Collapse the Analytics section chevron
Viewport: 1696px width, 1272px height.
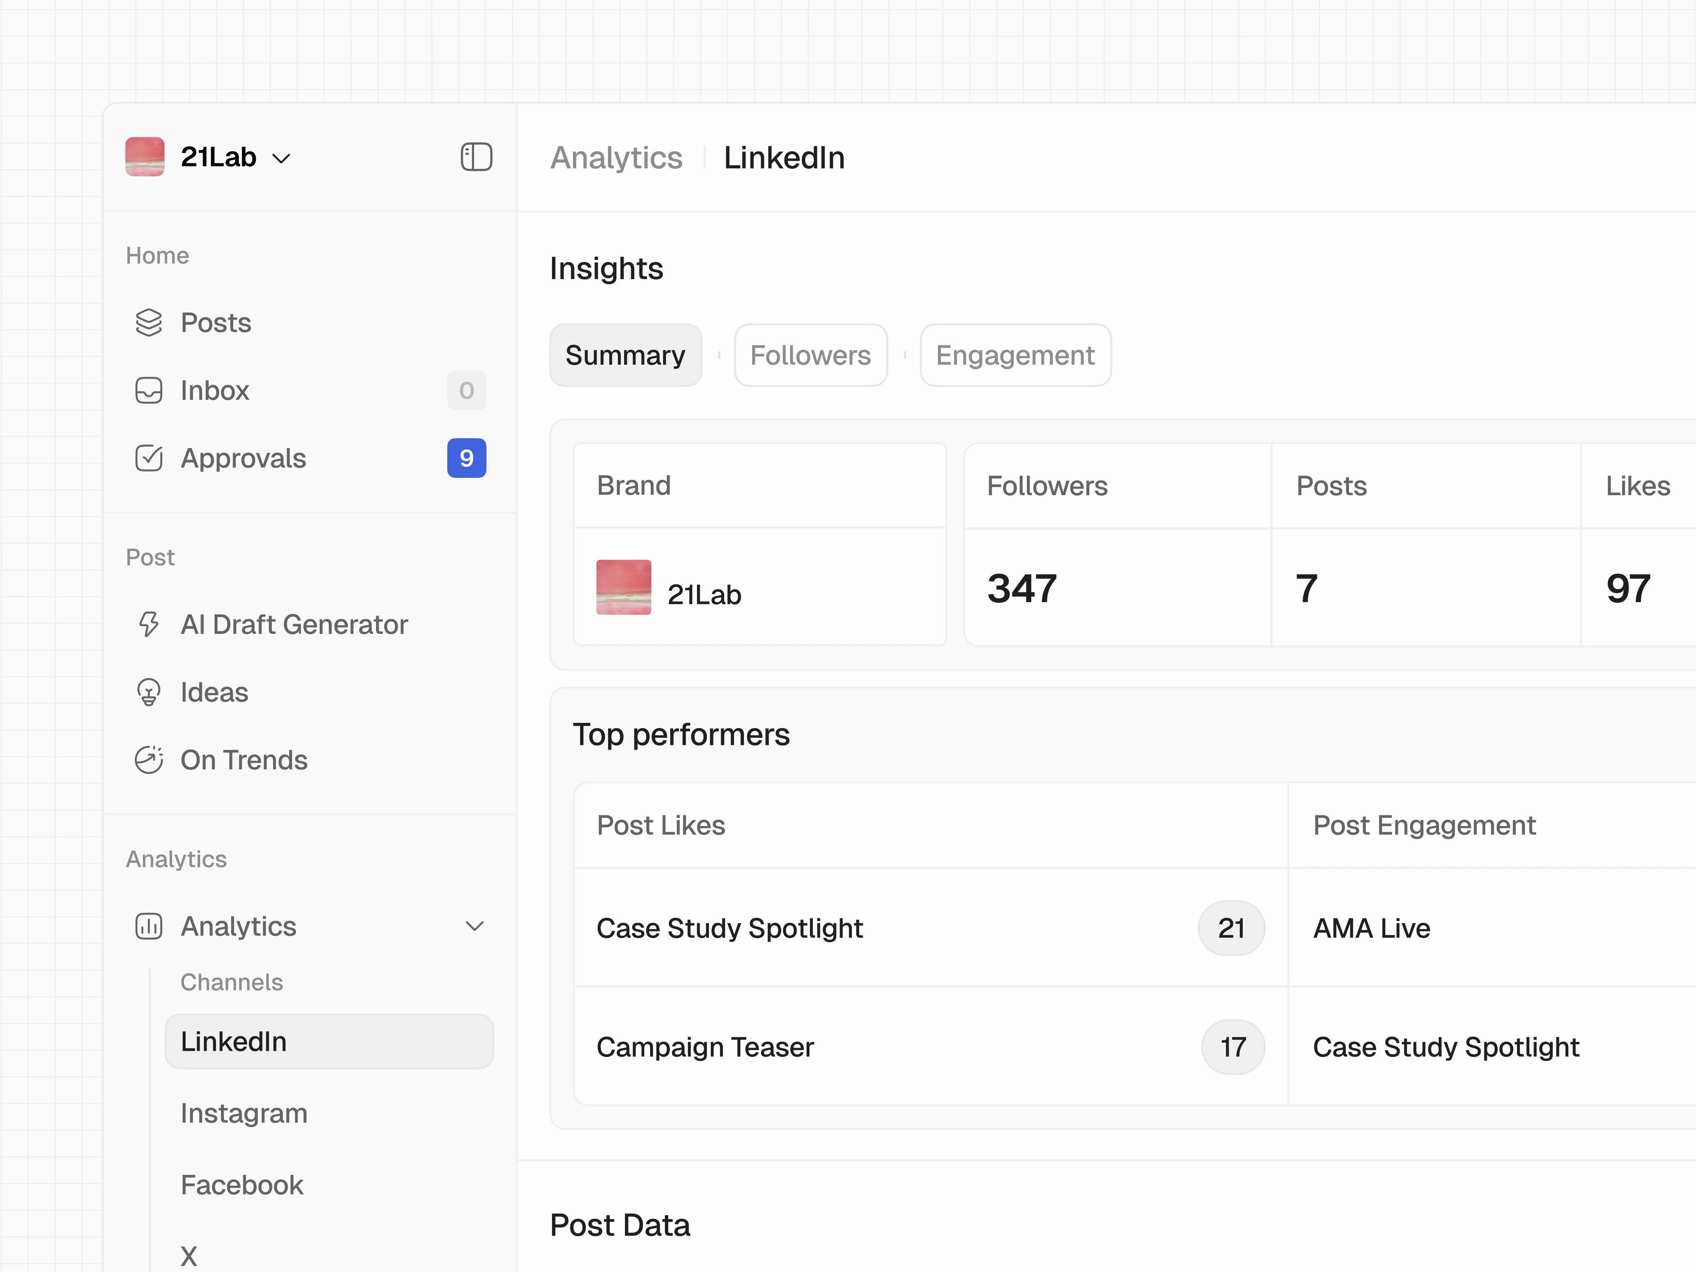pos(475,926)
